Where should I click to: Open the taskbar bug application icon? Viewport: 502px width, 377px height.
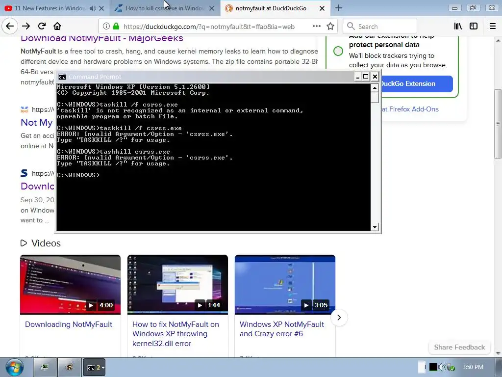coord(69,367)
